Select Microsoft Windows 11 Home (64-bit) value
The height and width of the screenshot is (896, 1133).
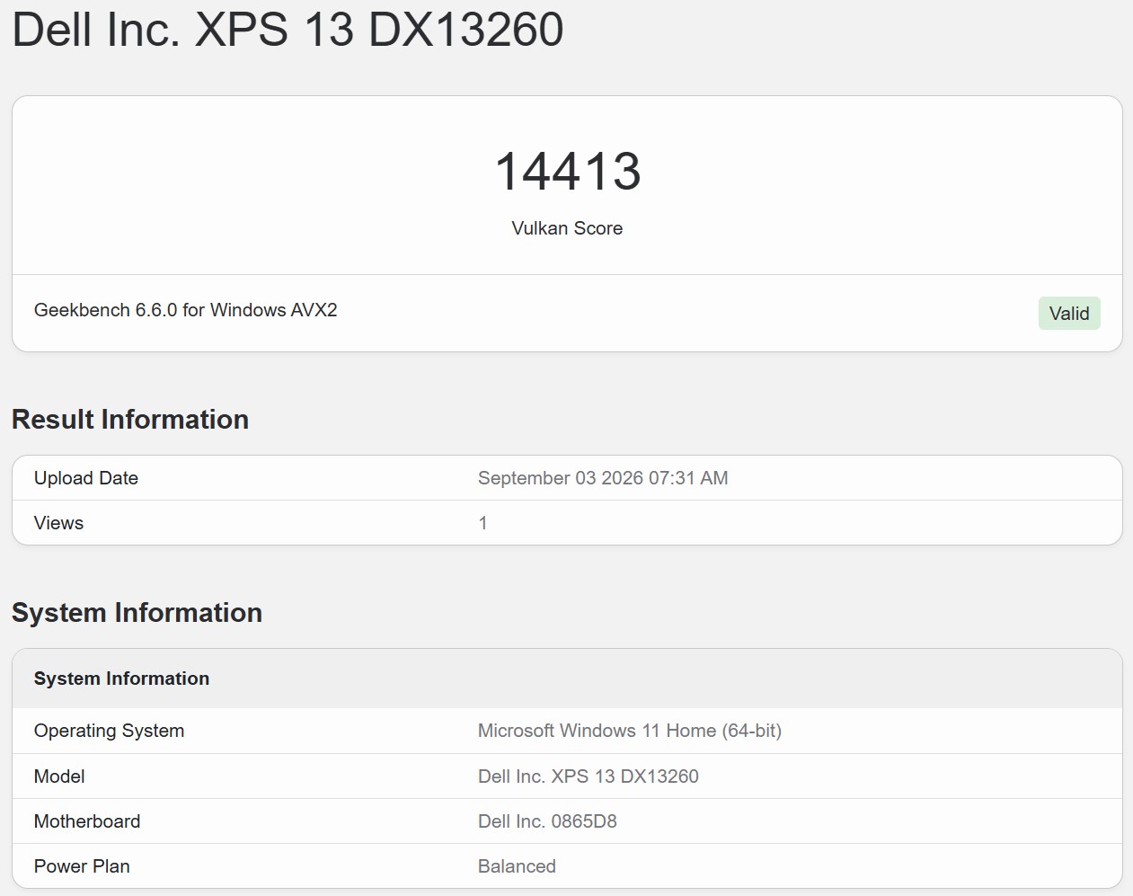point(630,731)
